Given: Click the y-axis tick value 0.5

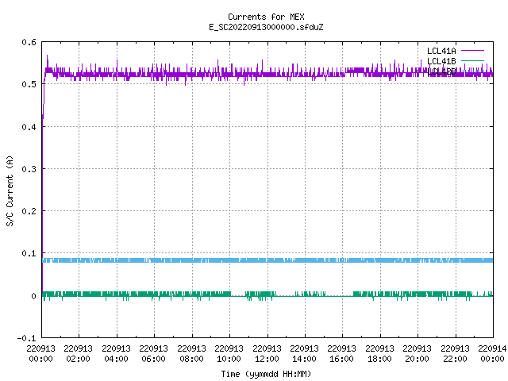Looking at the screenshot, I should pos(29,84).
